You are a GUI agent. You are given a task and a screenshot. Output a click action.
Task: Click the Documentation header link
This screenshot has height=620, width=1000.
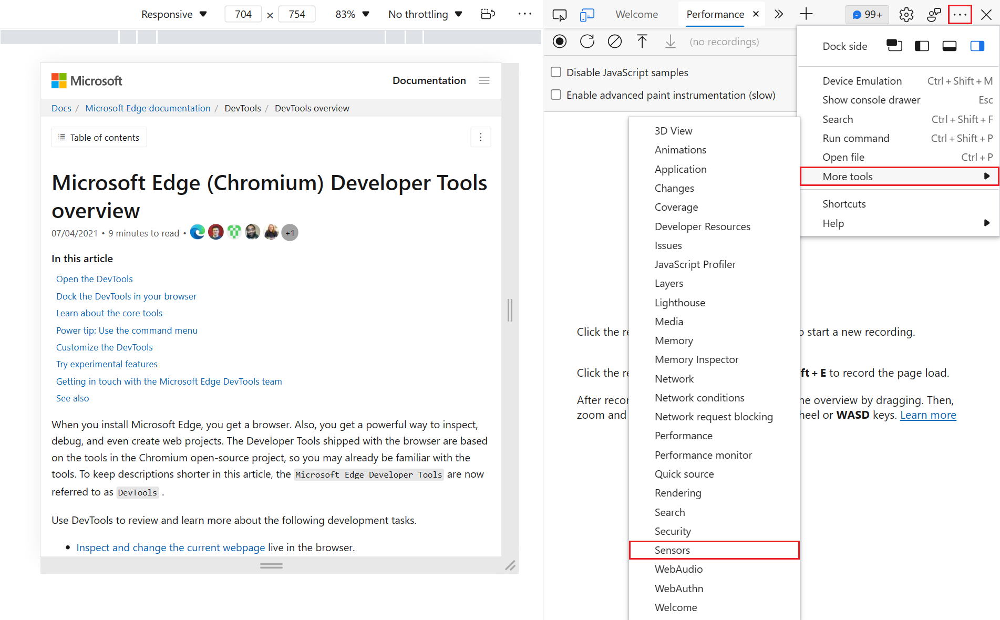tap(429, 80)
